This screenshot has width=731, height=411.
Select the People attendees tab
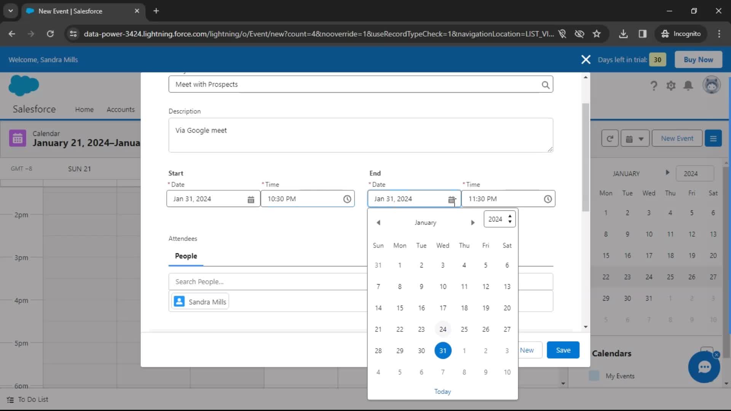[x=186, y=256]
